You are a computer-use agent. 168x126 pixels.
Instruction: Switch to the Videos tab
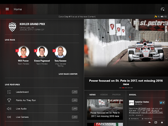[104, 95]
